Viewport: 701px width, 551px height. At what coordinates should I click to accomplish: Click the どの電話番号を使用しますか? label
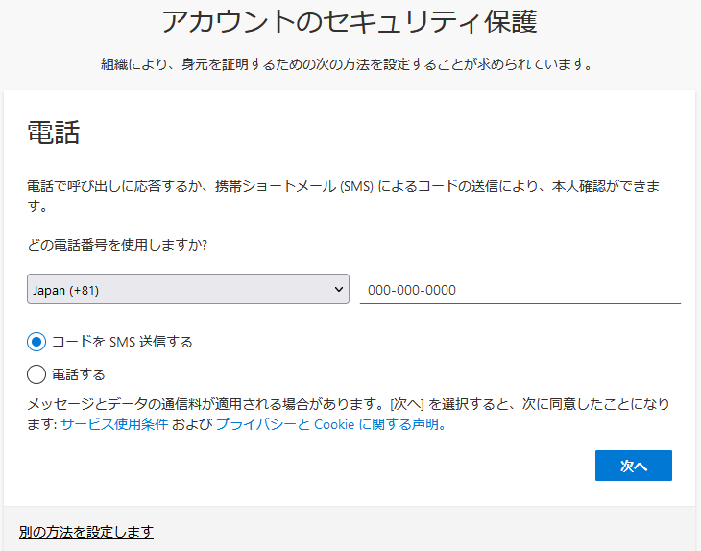(118, 245)
